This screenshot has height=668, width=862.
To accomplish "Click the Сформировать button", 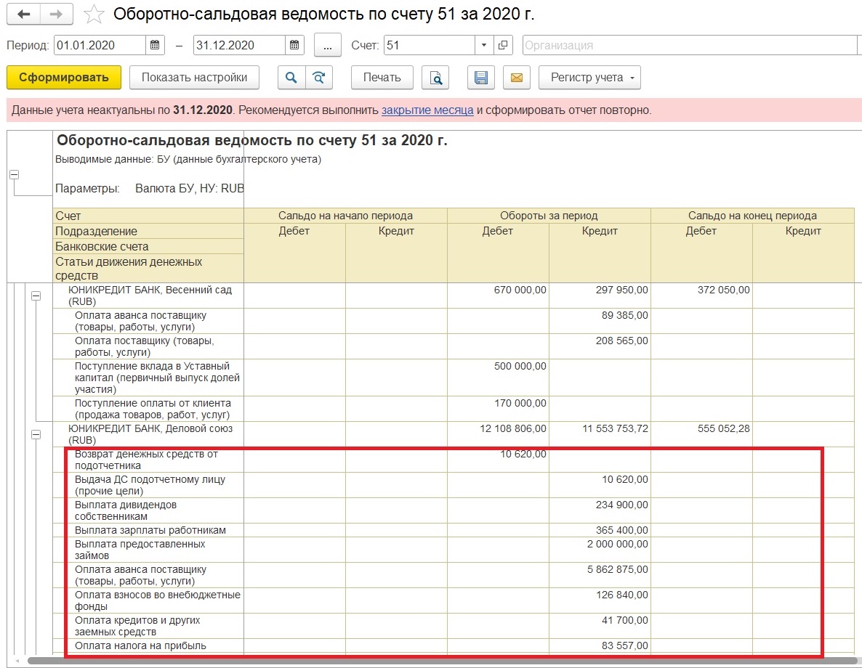I will pyautogui.click(x=64, y=78).
